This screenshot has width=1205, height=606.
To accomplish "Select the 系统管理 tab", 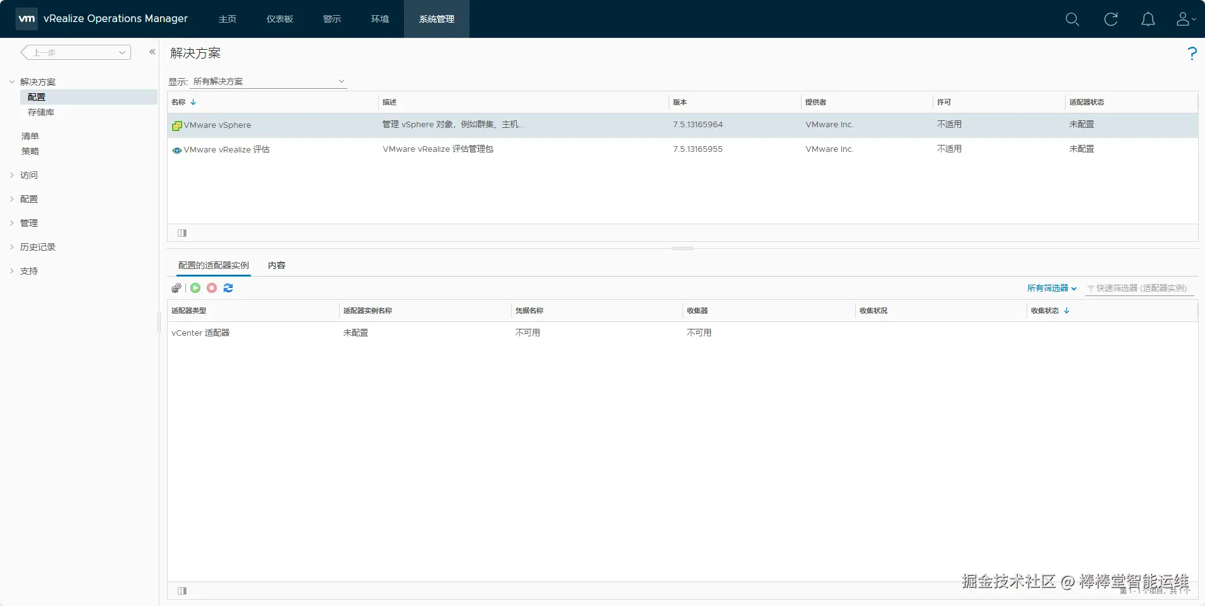I will (x=437, y=19).
